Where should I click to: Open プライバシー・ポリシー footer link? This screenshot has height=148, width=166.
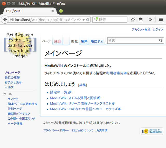click(56, 130)
